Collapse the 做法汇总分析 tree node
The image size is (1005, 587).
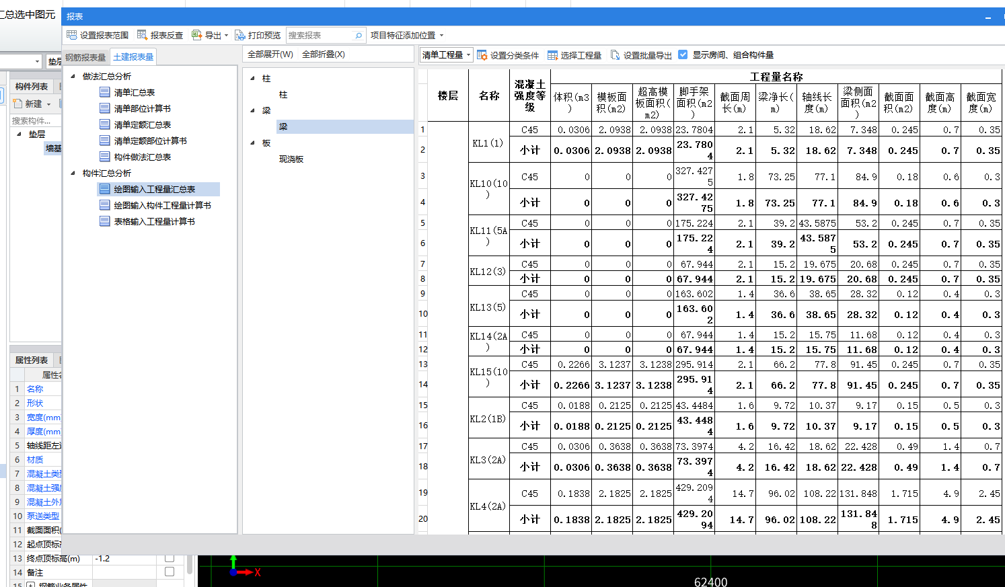coord(73,76)
